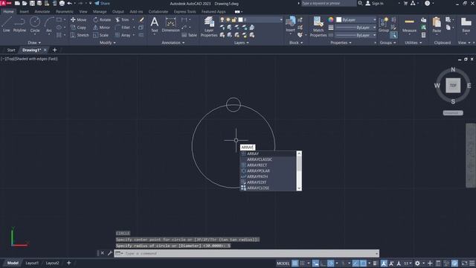Expand the Annotation panel
This screenshot has height=268, width=476.
point(173,43)
